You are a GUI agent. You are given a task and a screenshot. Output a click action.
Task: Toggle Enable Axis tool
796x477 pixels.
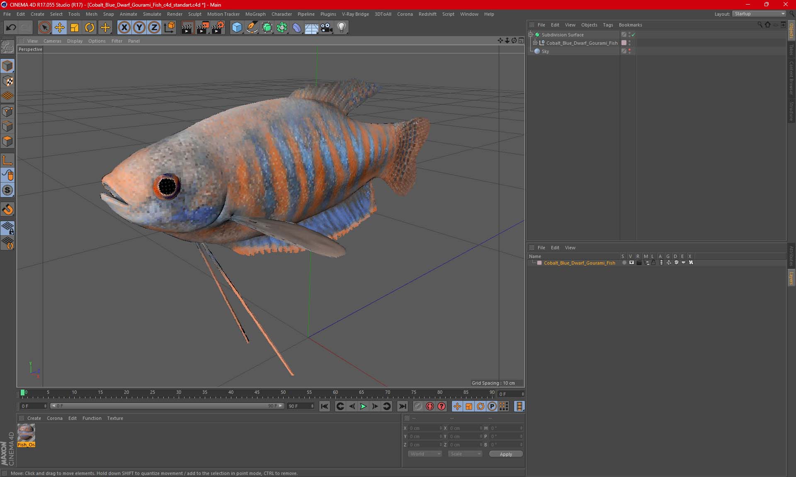[x=7, y=160]
